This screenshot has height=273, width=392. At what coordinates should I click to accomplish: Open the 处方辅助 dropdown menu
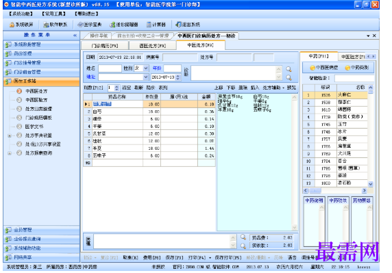[273, 88]
